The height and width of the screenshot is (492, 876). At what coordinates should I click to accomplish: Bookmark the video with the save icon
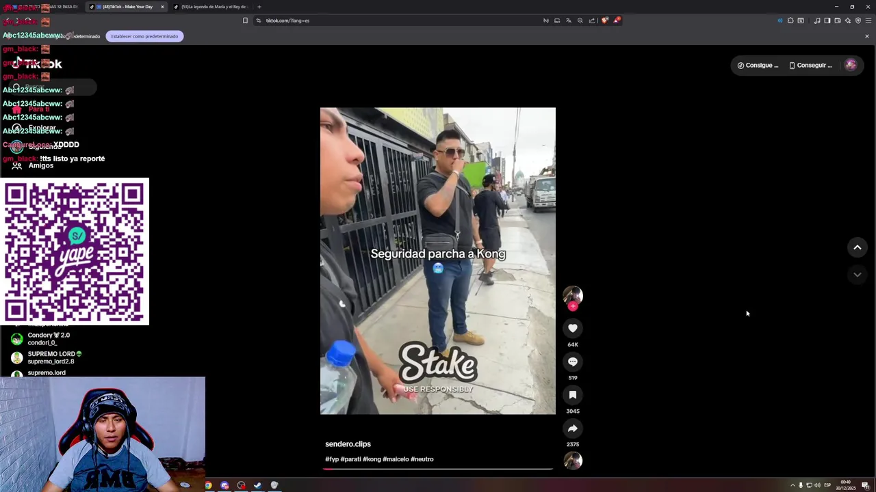pos(573,395)
